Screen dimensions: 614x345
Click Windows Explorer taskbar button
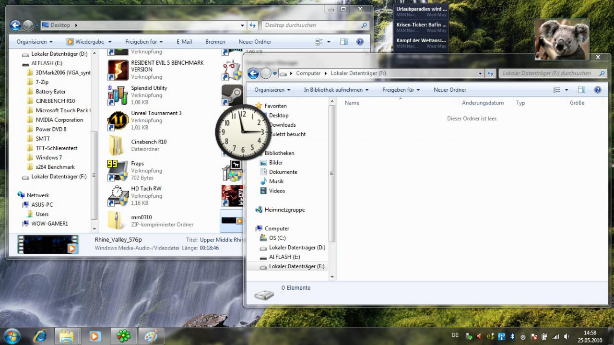click(x=67, y=336)
